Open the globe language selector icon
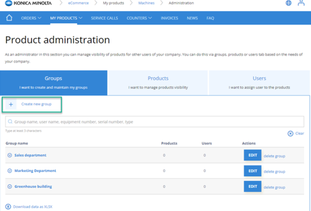This screenshot has height=211, width=311. click(288, 3)
